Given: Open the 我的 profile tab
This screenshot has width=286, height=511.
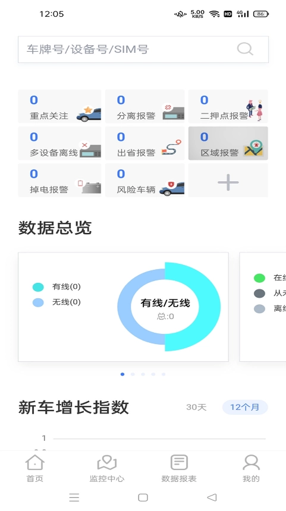Looking at the screenshot, I should [251, 469].
